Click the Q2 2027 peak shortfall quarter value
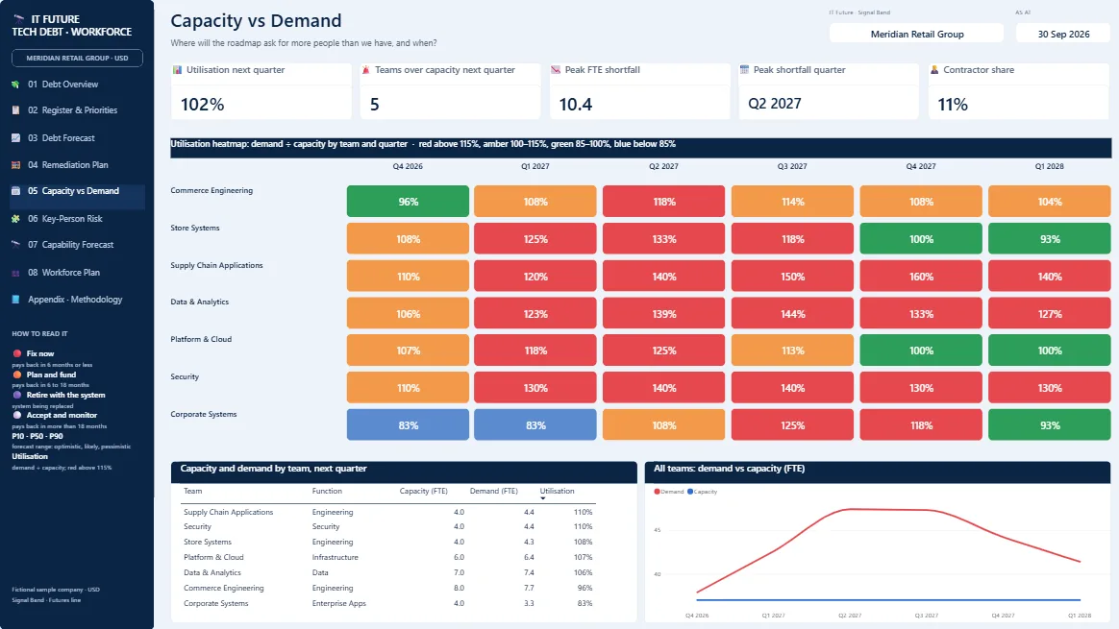1119x629 pixels. [774, 104]
